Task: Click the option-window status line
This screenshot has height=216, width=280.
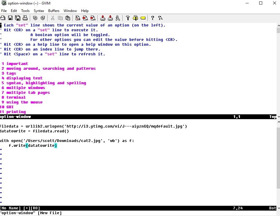Action: pos(138,117)
